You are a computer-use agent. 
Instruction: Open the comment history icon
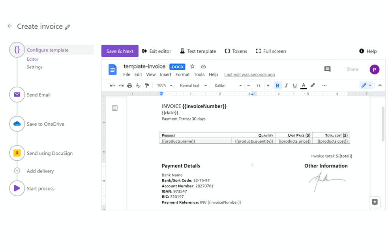pos(327,69)
